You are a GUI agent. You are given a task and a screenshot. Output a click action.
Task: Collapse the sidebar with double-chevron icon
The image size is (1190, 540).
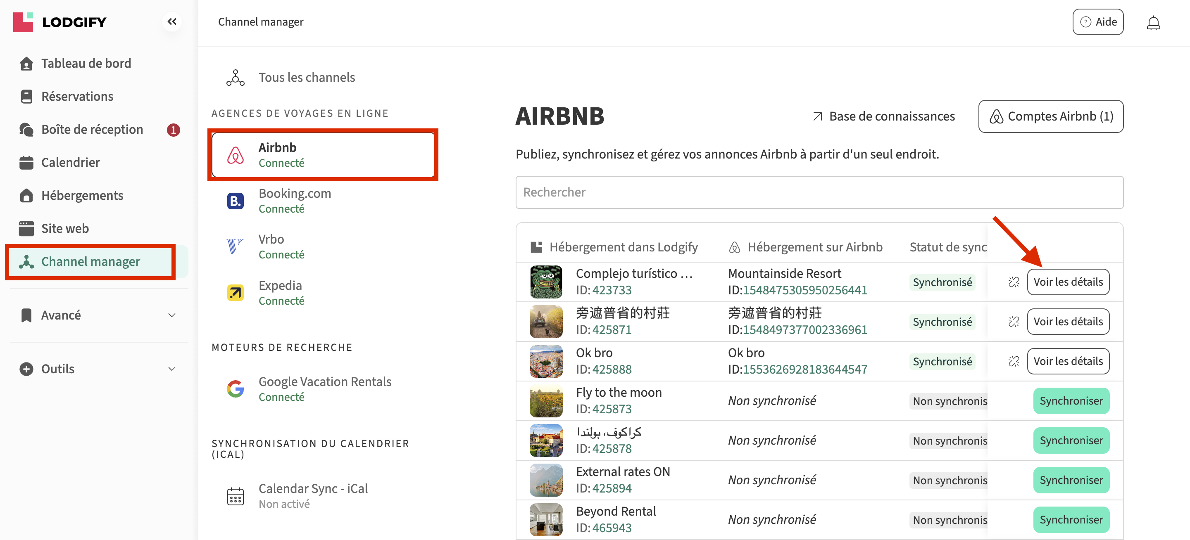click(x=172, y=22)
